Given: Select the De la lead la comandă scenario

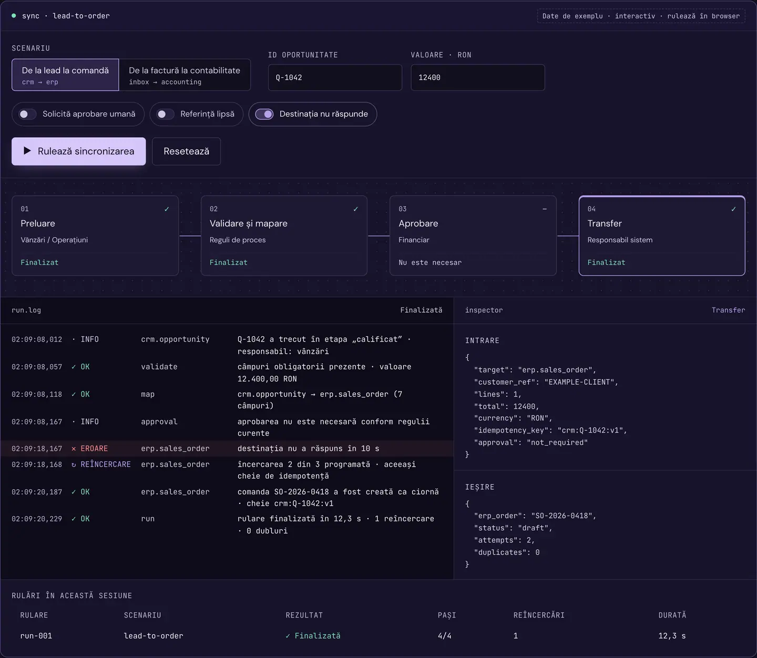Looking at the screenshot, I should coord(65,75).
